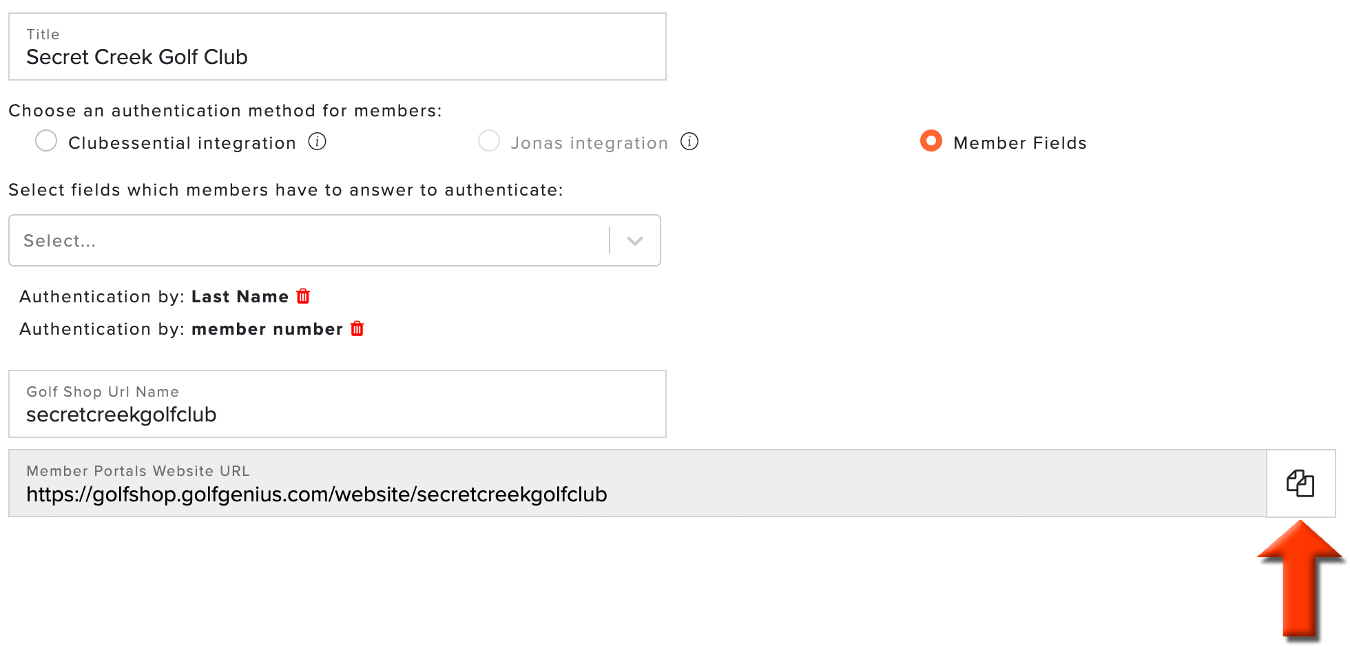The image size is (1350, 646).
Task: Select the Clubessential integration radio button
Action: pyautogui.click(x=46, y=140)
